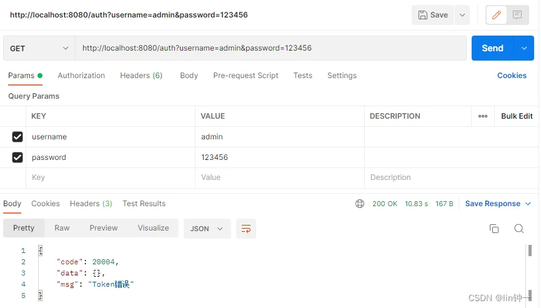Screen dimensions: 541x308
Task: Click the Save floppy disk icon
Action: tap(423, 15)
